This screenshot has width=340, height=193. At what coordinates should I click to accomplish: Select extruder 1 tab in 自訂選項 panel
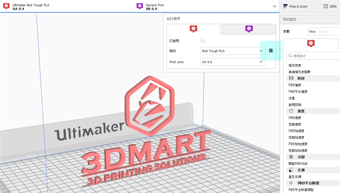pyautogui.click(x=194, y=29)
